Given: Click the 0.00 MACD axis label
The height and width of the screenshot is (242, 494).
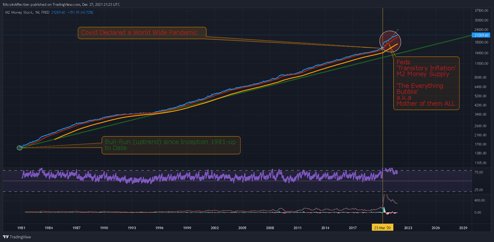Looking at the screenshot, I should click(x=478, y=212).
